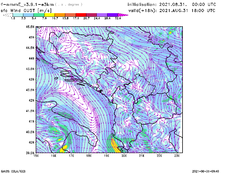This screenshot has width=225, height=173.
Task: Click the initialisation date text
Action: (x=172, y=4)
